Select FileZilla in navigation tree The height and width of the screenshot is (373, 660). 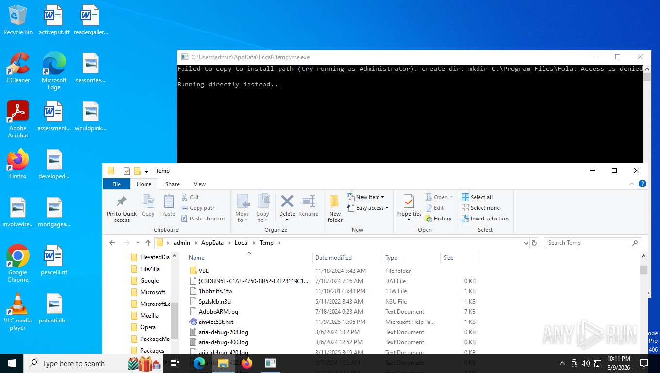[x=149, y=269]
